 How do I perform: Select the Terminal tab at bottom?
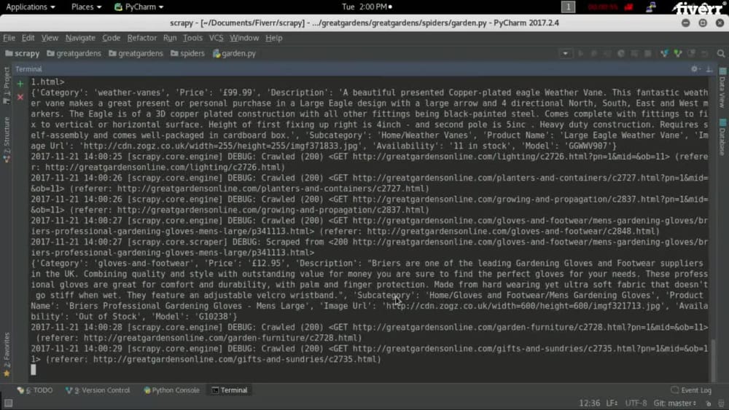click(230, 390)
